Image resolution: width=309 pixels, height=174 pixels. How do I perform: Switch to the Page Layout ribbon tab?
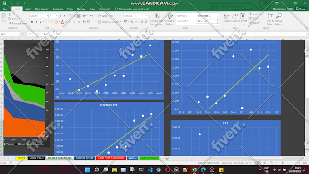(x=42, y=9)
